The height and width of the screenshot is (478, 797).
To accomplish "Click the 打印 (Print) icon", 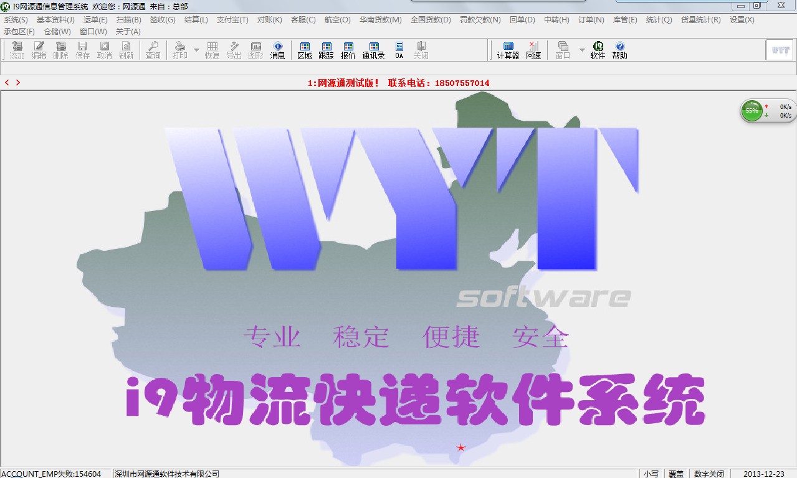I will tap(179, 50).
